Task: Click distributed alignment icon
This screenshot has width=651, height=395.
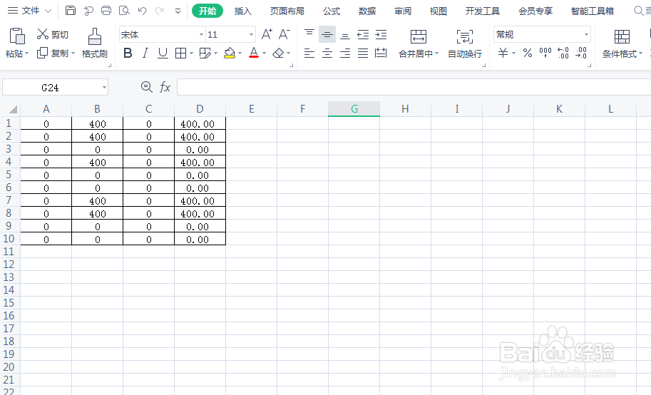Action: (381, 53)
